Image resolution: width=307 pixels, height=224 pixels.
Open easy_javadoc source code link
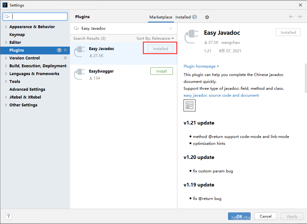click(x=221, y=95)
